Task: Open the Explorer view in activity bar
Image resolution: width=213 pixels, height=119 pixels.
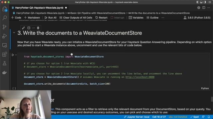Action: (x=5, y=9)
